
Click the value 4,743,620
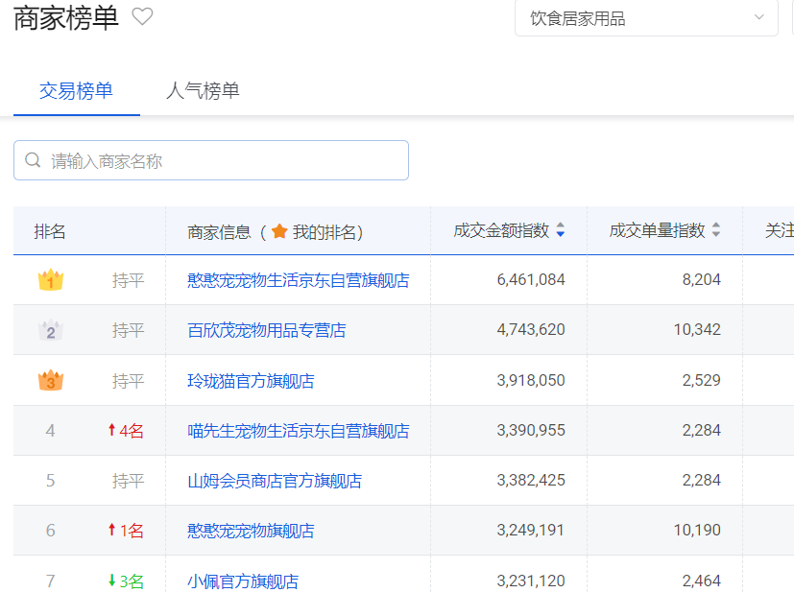531,330
